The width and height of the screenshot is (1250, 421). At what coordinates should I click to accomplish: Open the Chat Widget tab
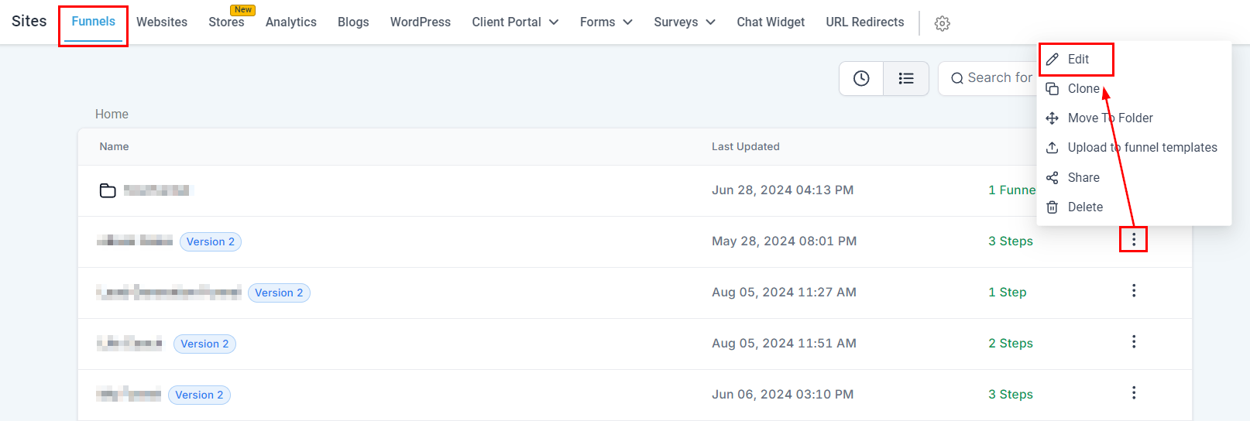click(x=771, y=22)
